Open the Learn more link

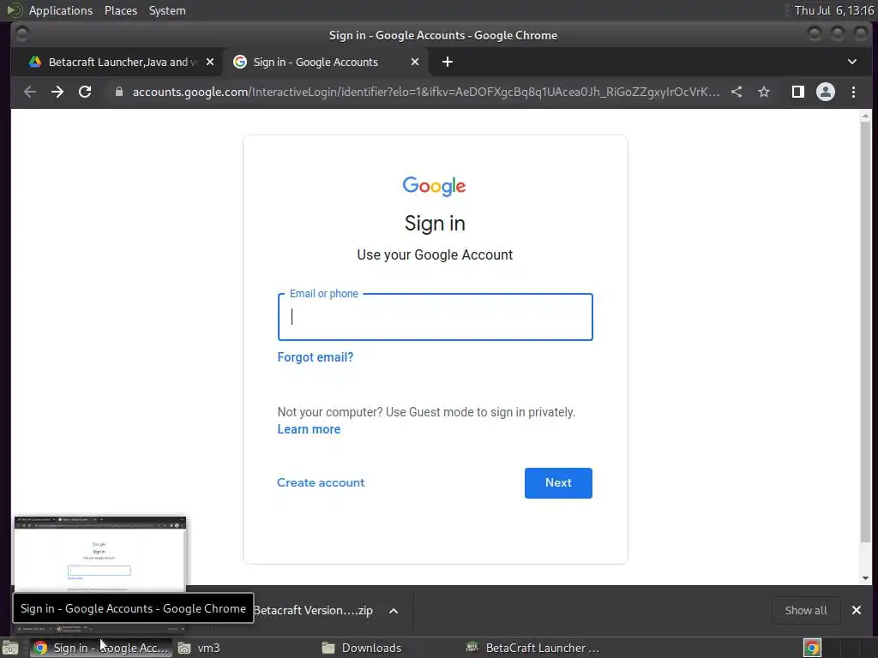point(309,429)
